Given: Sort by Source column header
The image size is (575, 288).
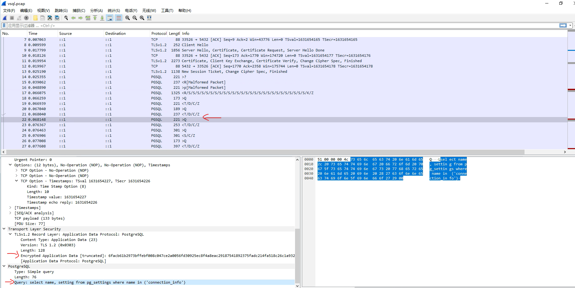Looking at the screenshot, I should coord(81,34).
